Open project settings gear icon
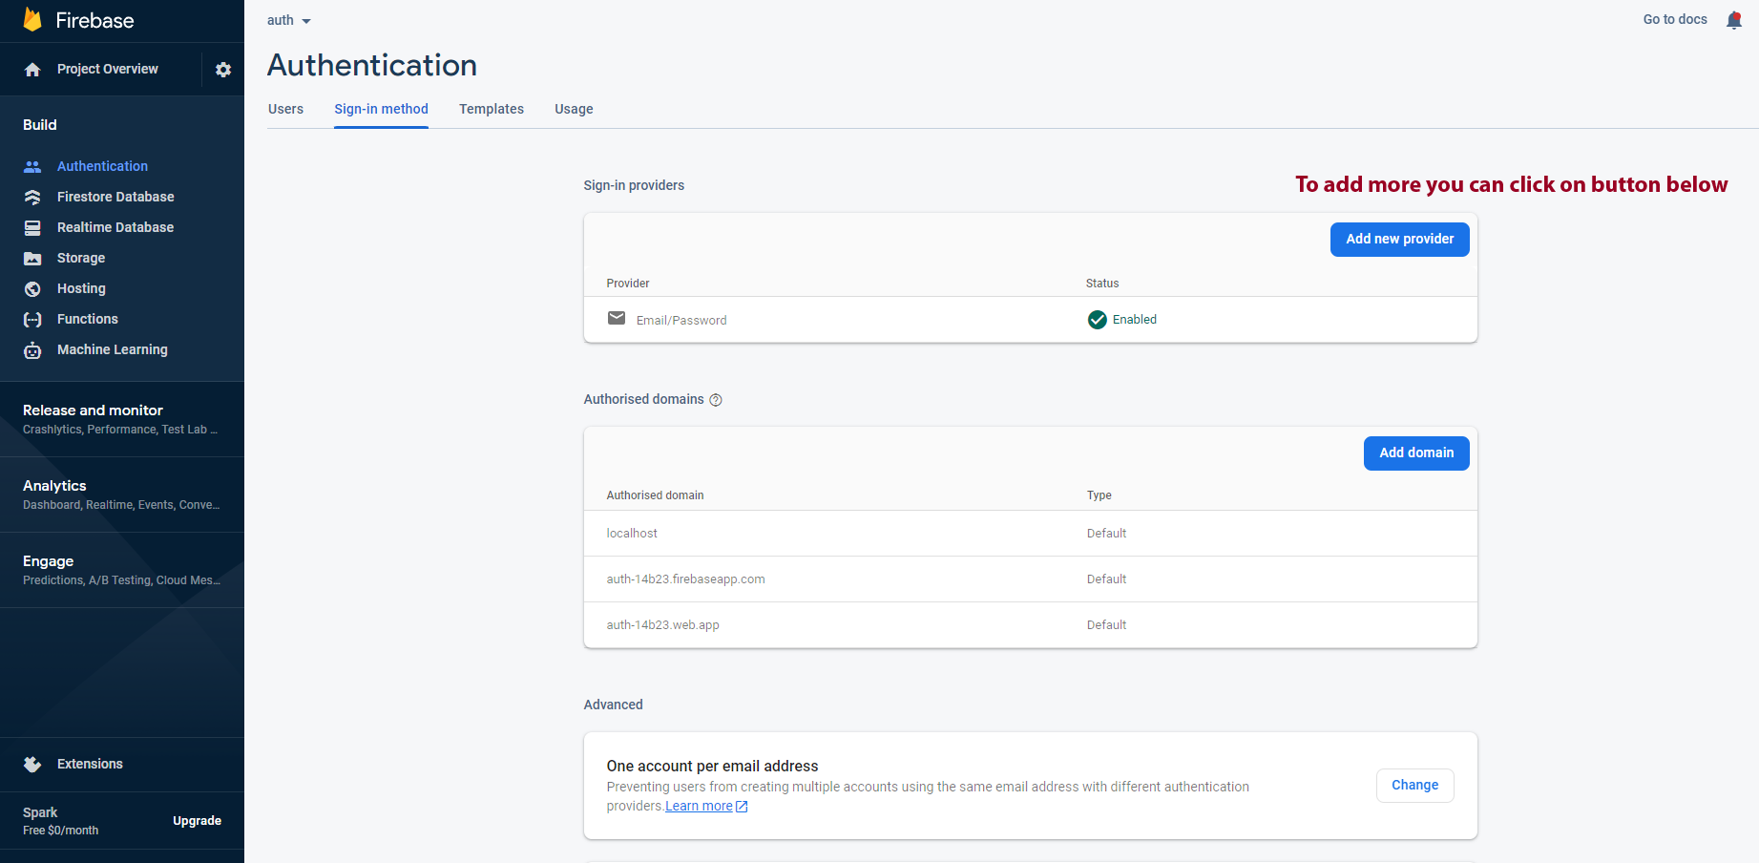 pyautogui.click(x=223, y=70)
